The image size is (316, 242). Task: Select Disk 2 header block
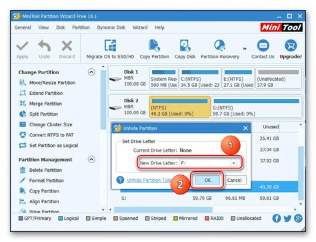pyautogui.click(x=128, y=107)
